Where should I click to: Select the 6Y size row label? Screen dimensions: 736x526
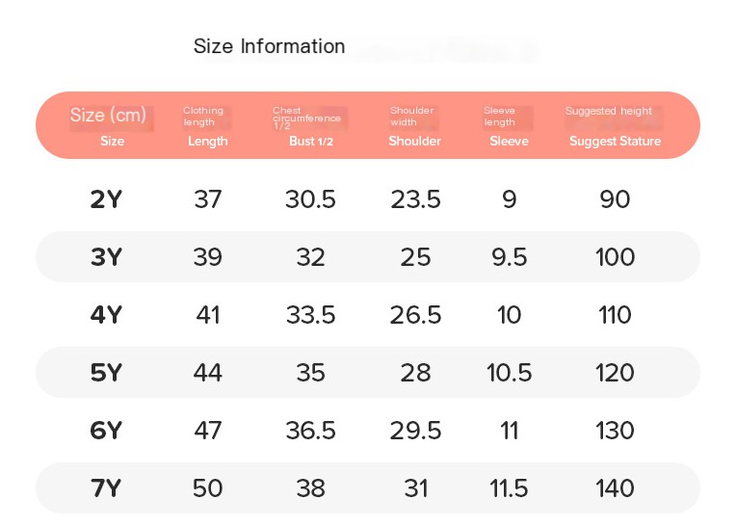click(106, 431)
